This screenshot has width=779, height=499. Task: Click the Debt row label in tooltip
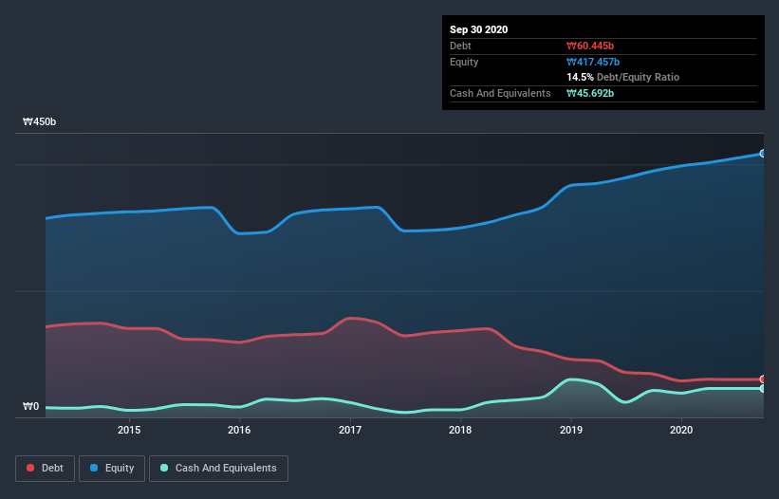460,46
